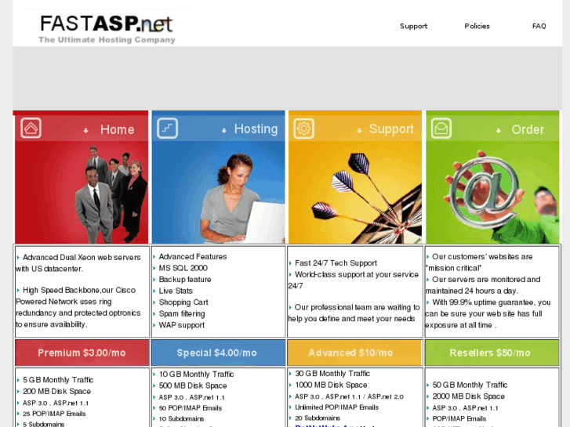Open the Support link in top navigation
The height and width of the screenshot is (427, 570).
(x=414, y=26)
